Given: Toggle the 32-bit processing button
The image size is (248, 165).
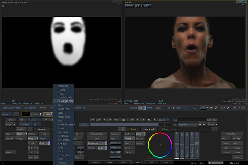Looking at the screenshot, I should coord(102,148).
